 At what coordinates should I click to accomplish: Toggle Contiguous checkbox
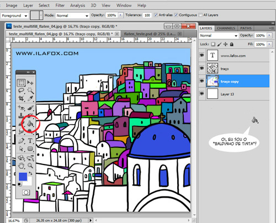[x=176, y=15]
